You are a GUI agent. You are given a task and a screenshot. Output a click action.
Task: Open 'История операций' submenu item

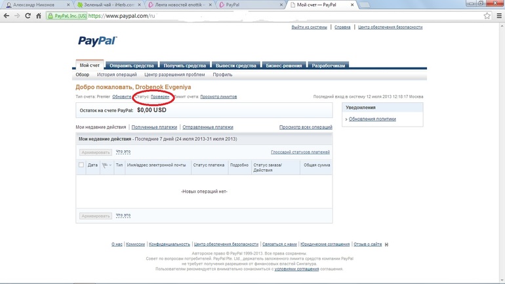click(x=117, y=75)
